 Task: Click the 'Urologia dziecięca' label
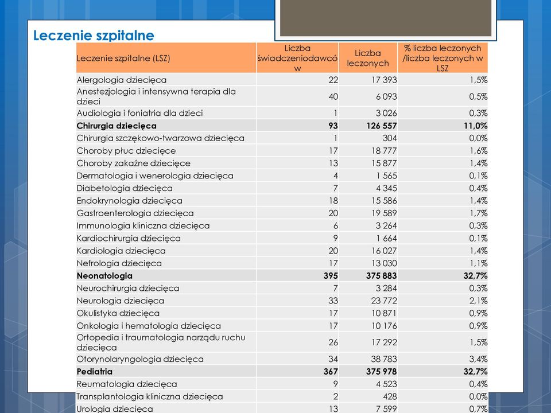(x=115, y=409)
